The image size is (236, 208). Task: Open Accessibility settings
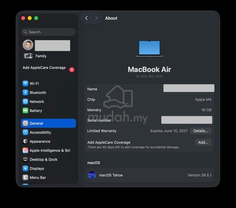point(49,132)
